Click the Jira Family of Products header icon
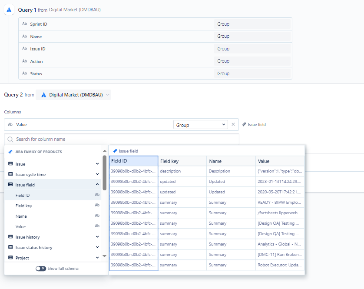Viewport: 364px width, 289px height. [10, 152]
